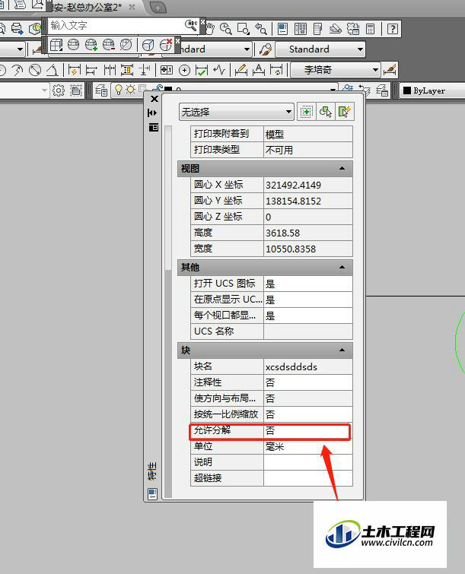This screenshot has height=574, width=465.
Task: Click the section plane with red minus icon
Action: [109, 45]
